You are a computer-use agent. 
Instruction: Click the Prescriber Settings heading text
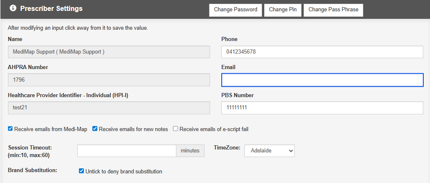[x=51, y=8]
